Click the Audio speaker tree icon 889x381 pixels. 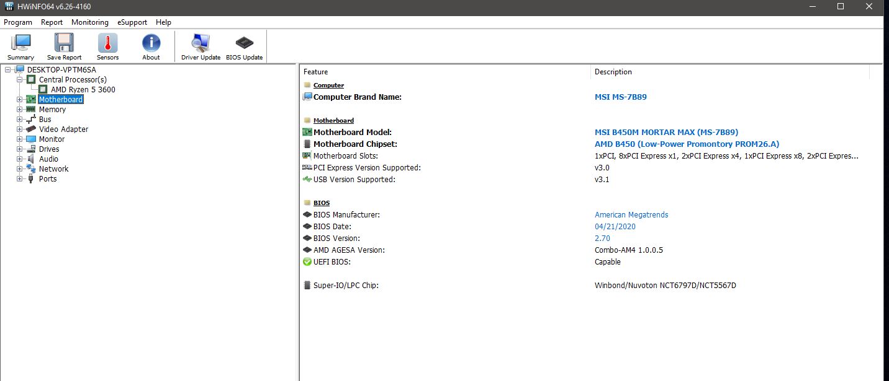click(x=31, y=159)
